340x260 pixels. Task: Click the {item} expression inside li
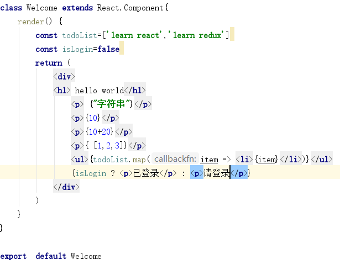[x=266, y=160]
